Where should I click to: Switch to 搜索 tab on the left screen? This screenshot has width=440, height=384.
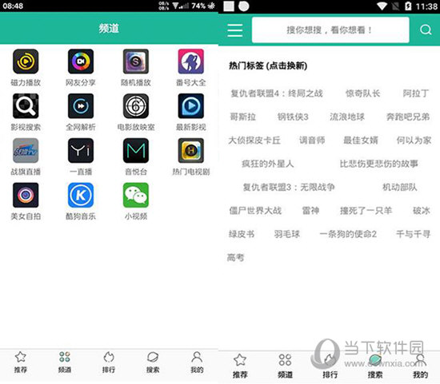click(x=153, y=362)
